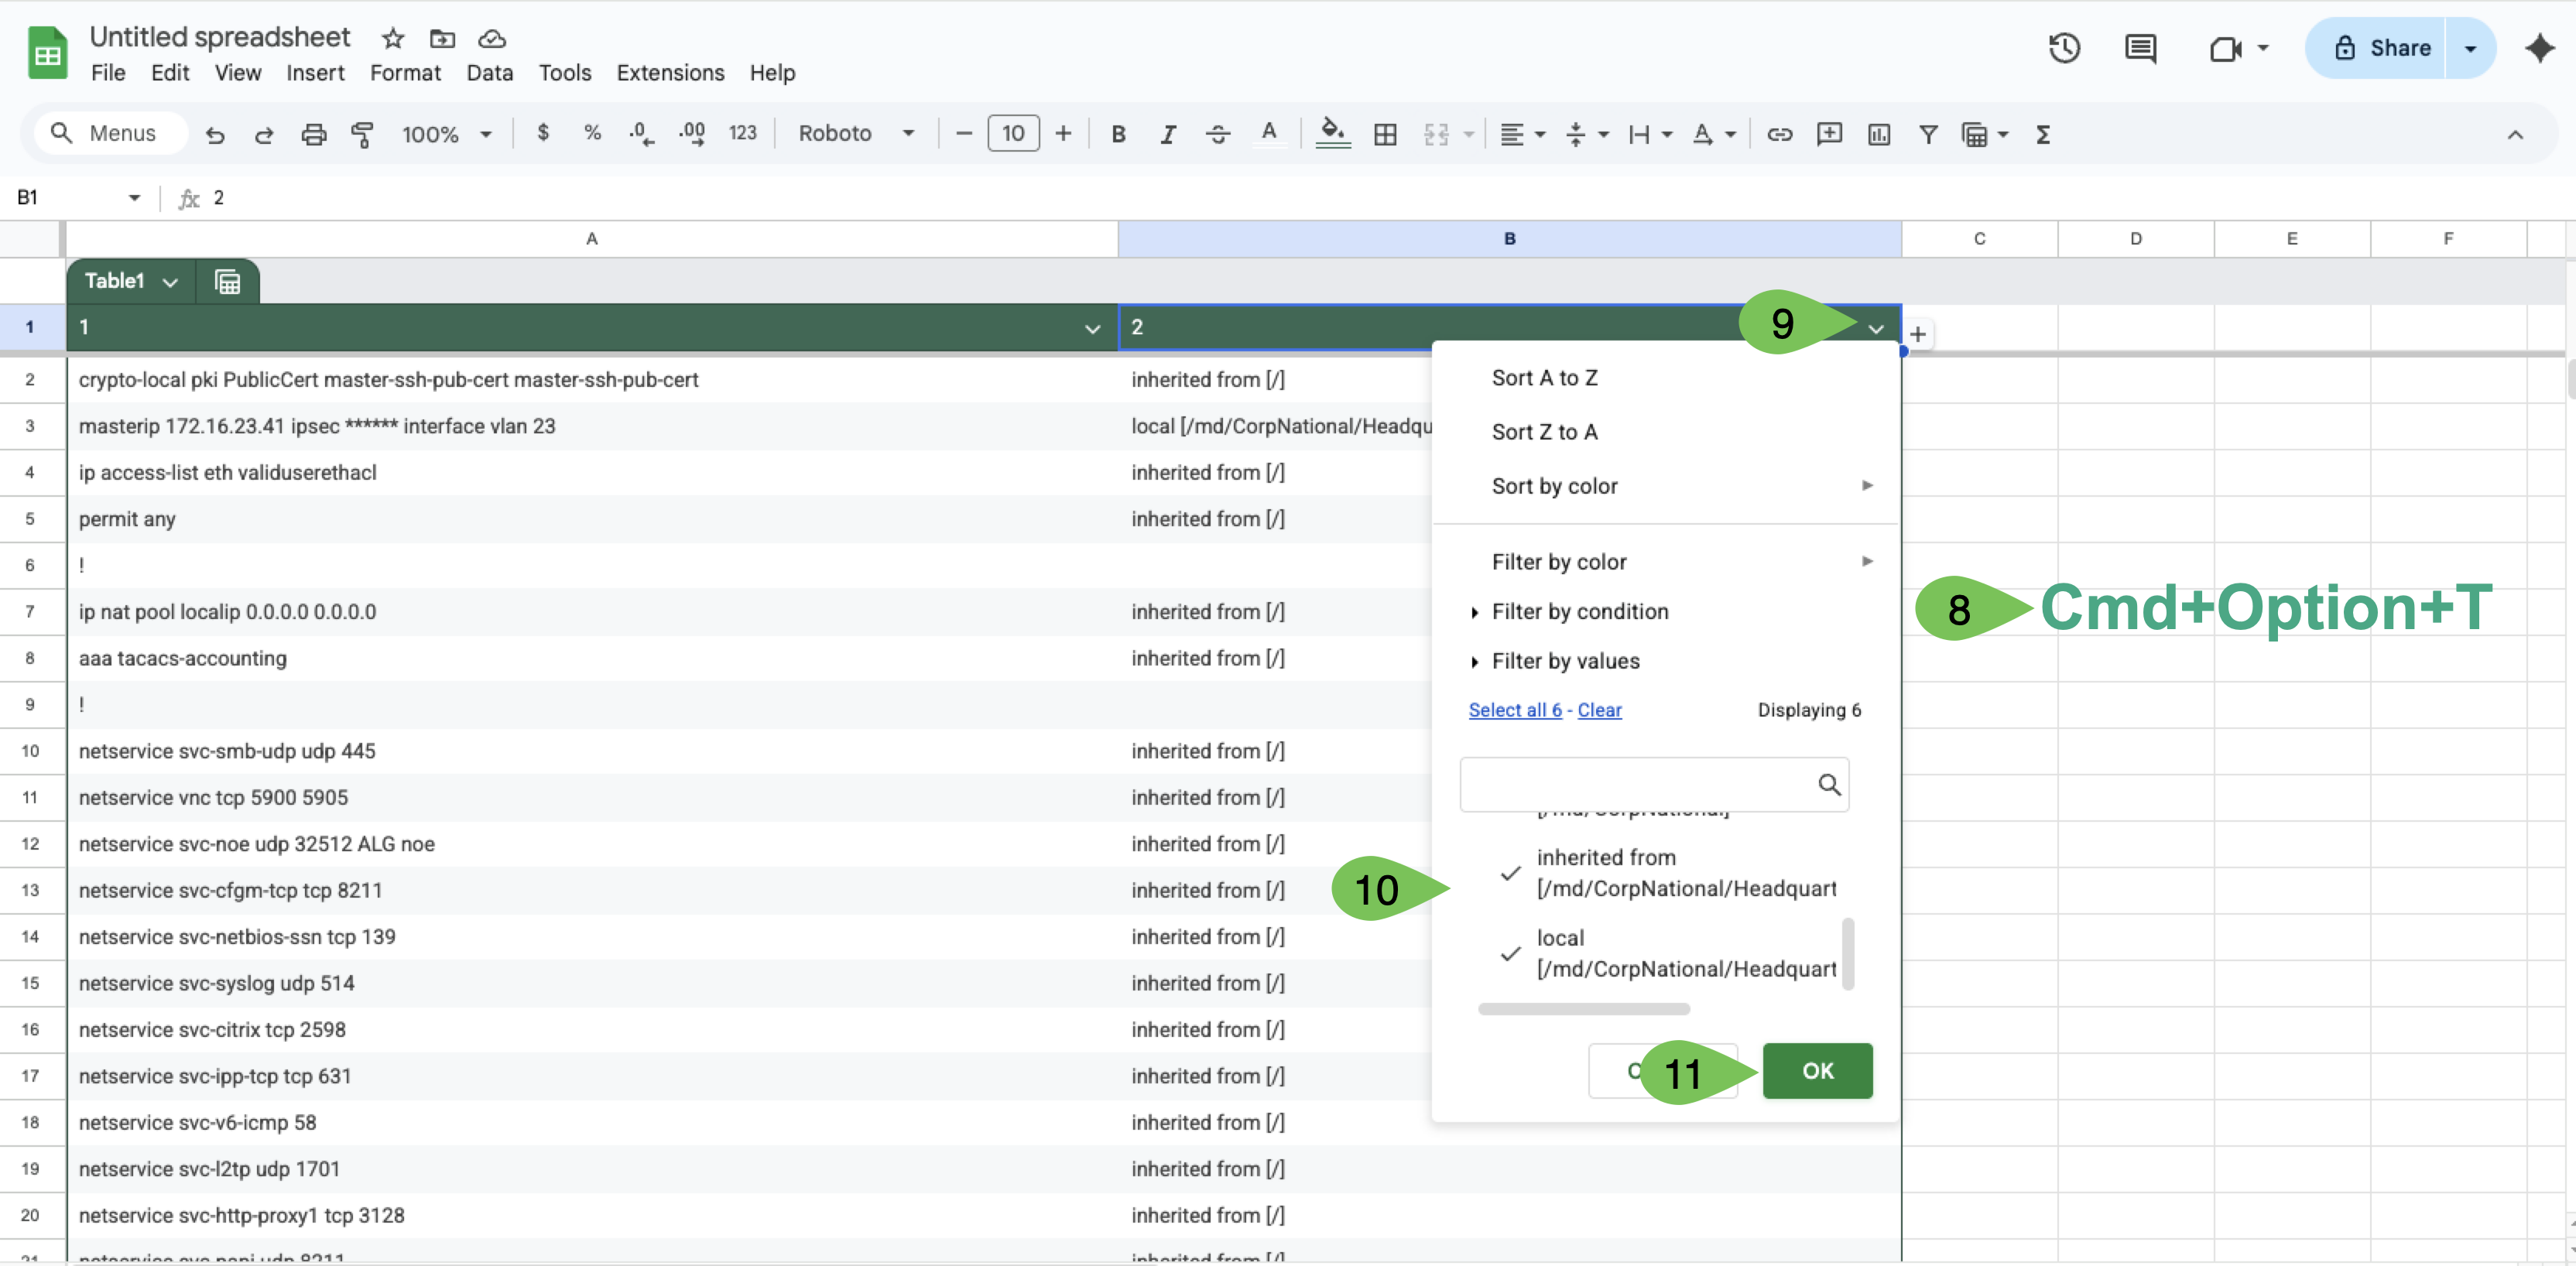Click the OK button in filter menu
Viewport: 2576px width, 1266px height.
(1817, 1070)
